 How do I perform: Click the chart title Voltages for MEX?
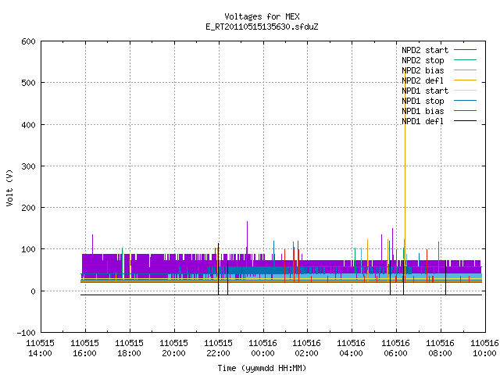coord(262,16)
